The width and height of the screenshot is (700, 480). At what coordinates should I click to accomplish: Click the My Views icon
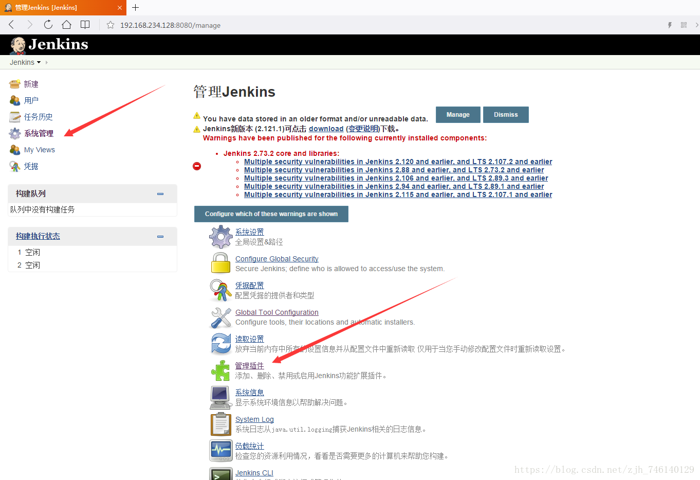point(15,150)
